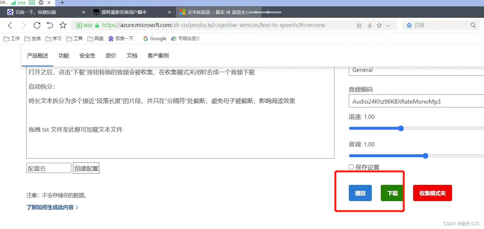
Task: Click the Baidu paw search engine icon
Action: 409,25
